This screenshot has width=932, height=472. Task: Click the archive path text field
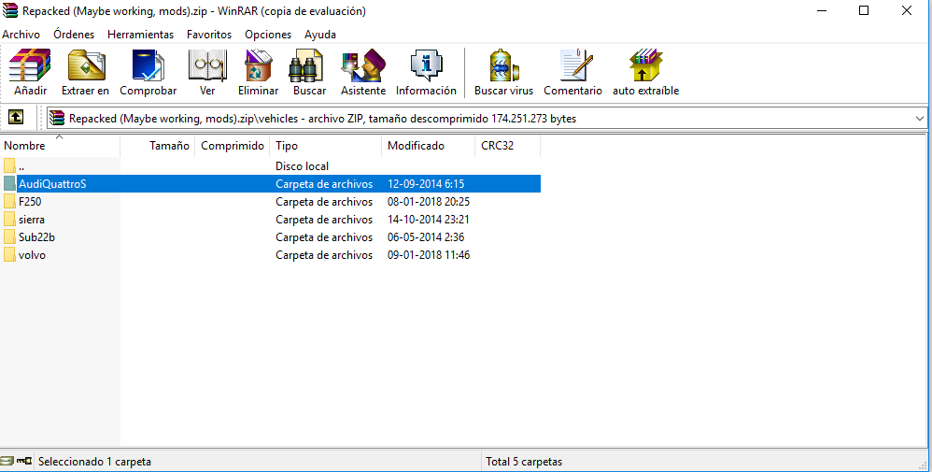coord(487,119)
